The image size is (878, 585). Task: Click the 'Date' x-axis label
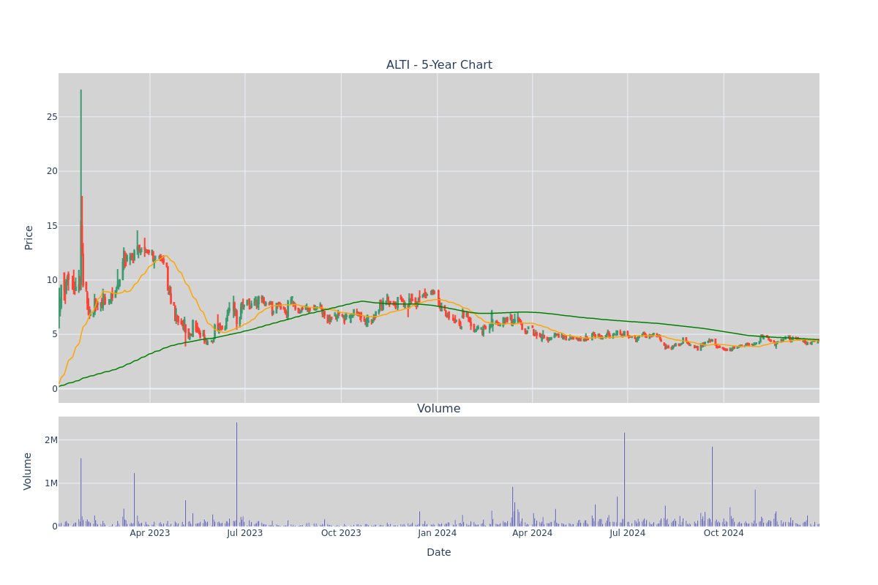click(x=439, y=553)
